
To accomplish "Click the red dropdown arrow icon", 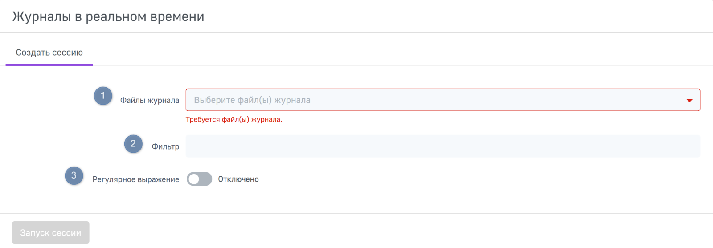I will [689, 101].
